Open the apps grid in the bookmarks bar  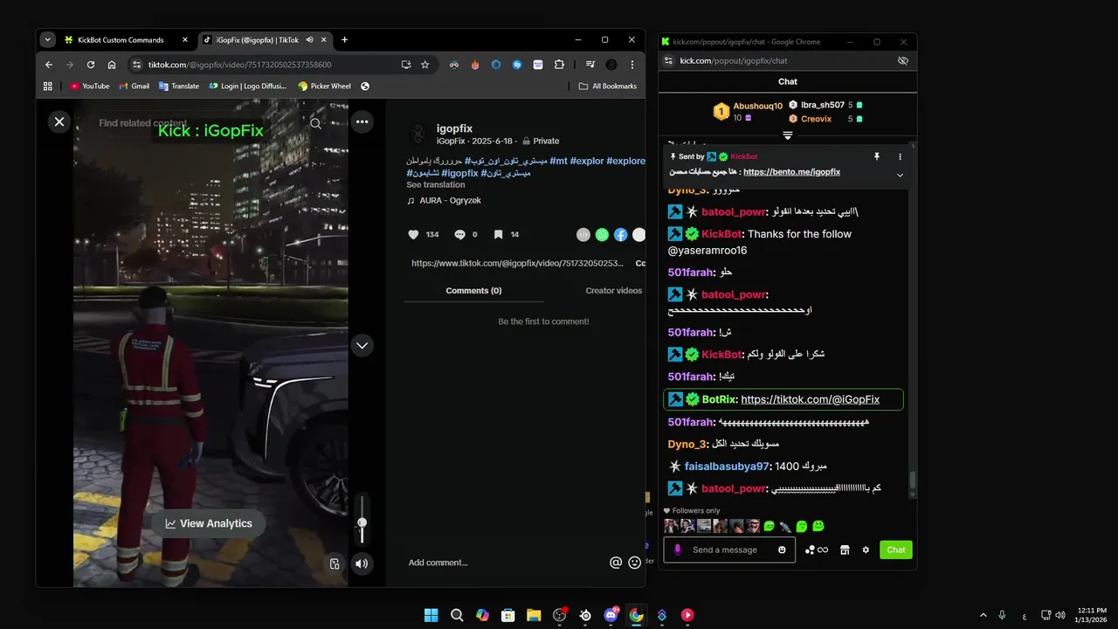[x=48, y=86]
